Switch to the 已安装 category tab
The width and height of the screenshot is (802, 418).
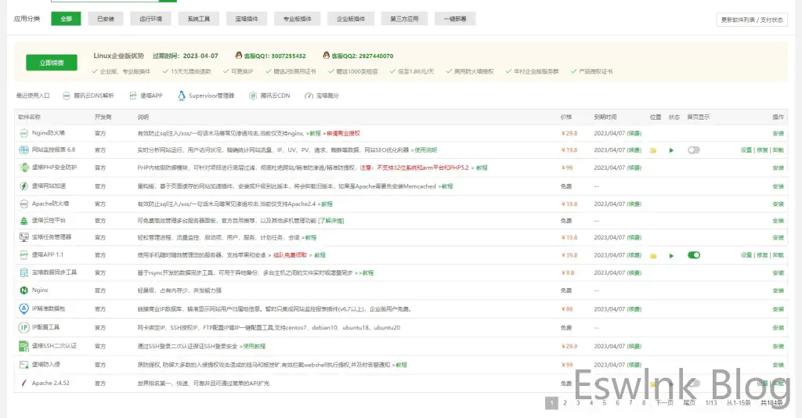tap(106, 19)
